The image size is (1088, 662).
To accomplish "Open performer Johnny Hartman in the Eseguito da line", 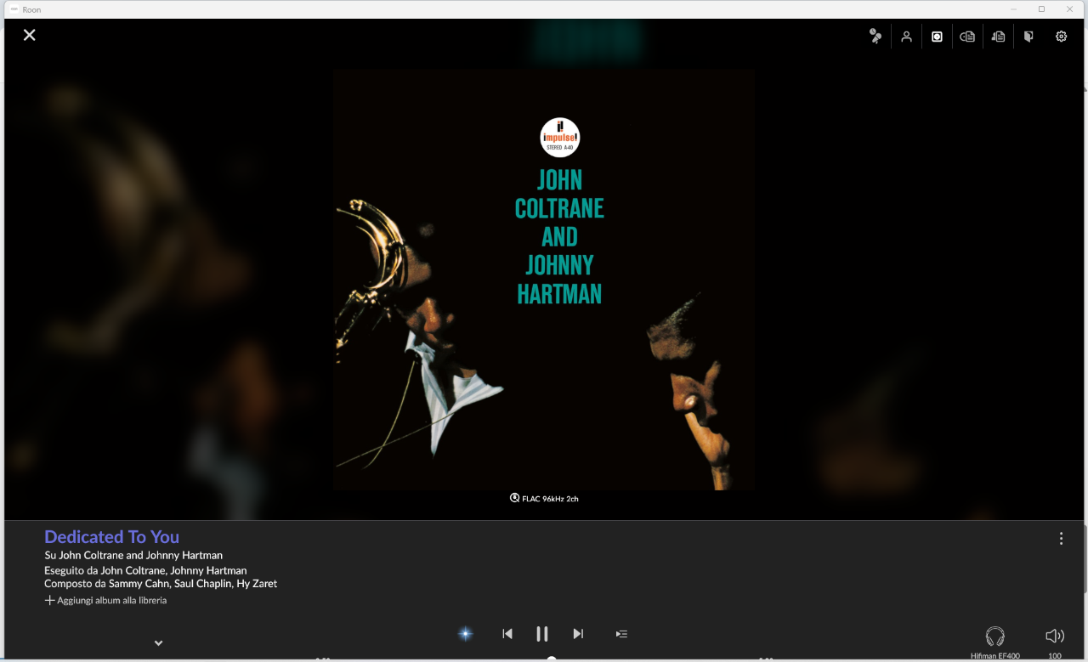I will pos(208,570).
